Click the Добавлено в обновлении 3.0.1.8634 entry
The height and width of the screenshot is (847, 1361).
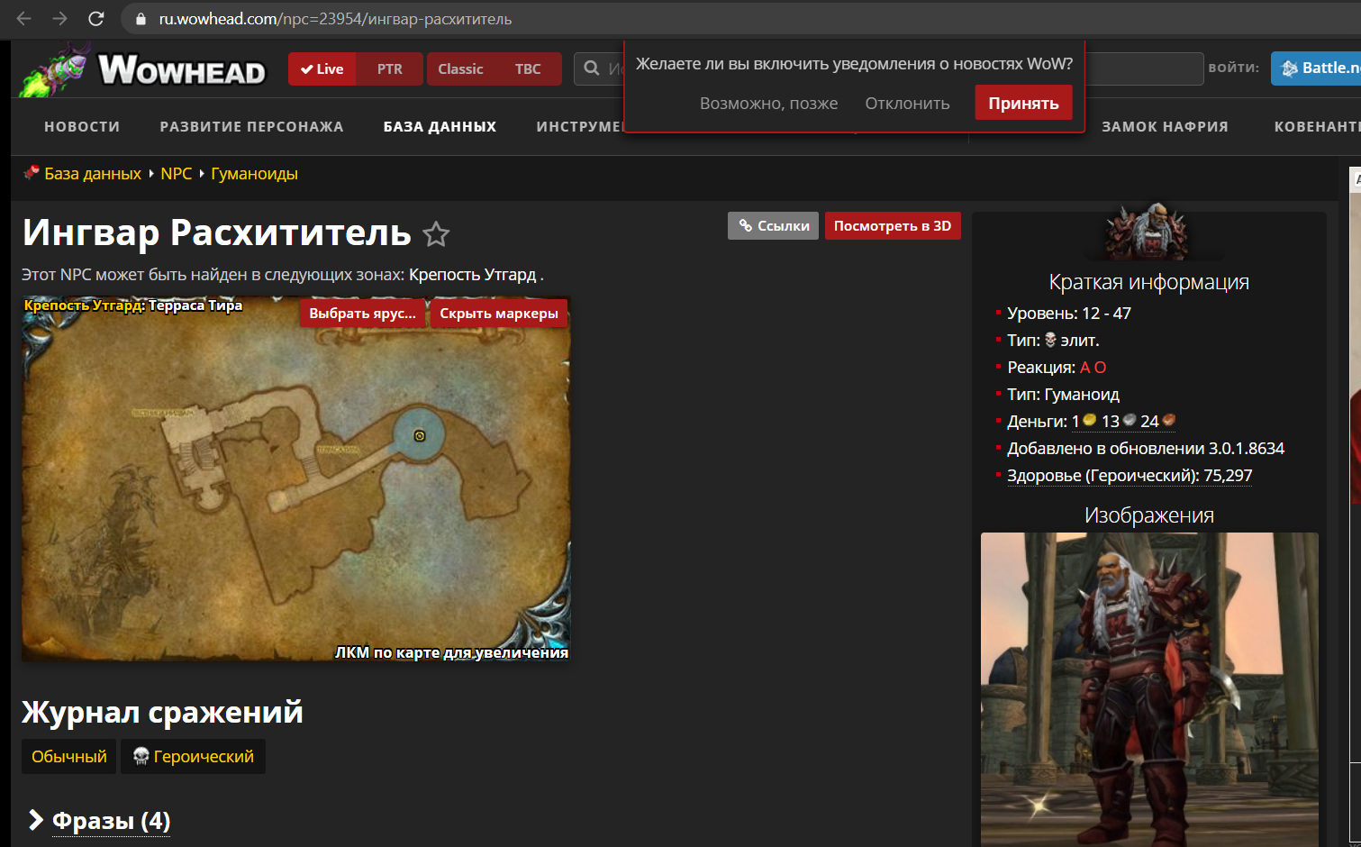pos(1146,449)
